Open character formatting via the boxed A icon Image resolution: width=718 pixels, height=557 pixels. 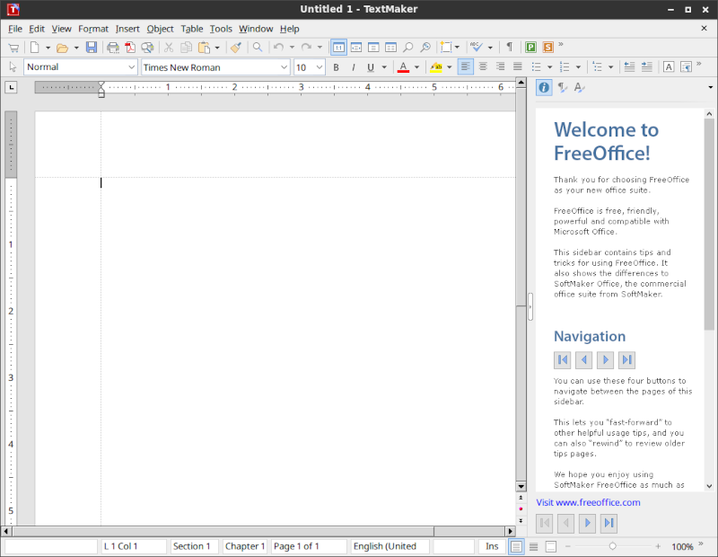pos(669,67)
